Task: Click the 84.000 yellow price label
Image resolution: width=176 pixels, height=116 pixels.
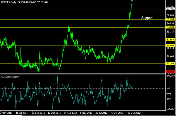Action: (x=170, y=27)
